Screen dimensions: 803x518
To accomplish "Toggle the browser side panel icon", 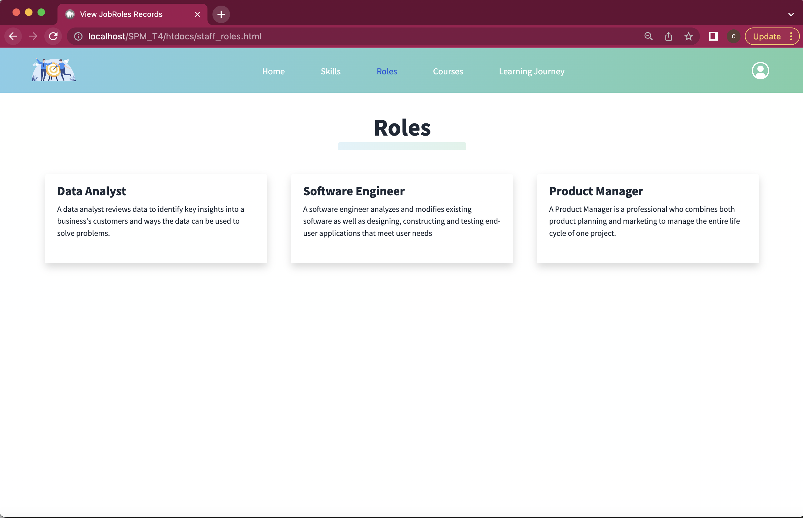I will click(x=713, y=36).
